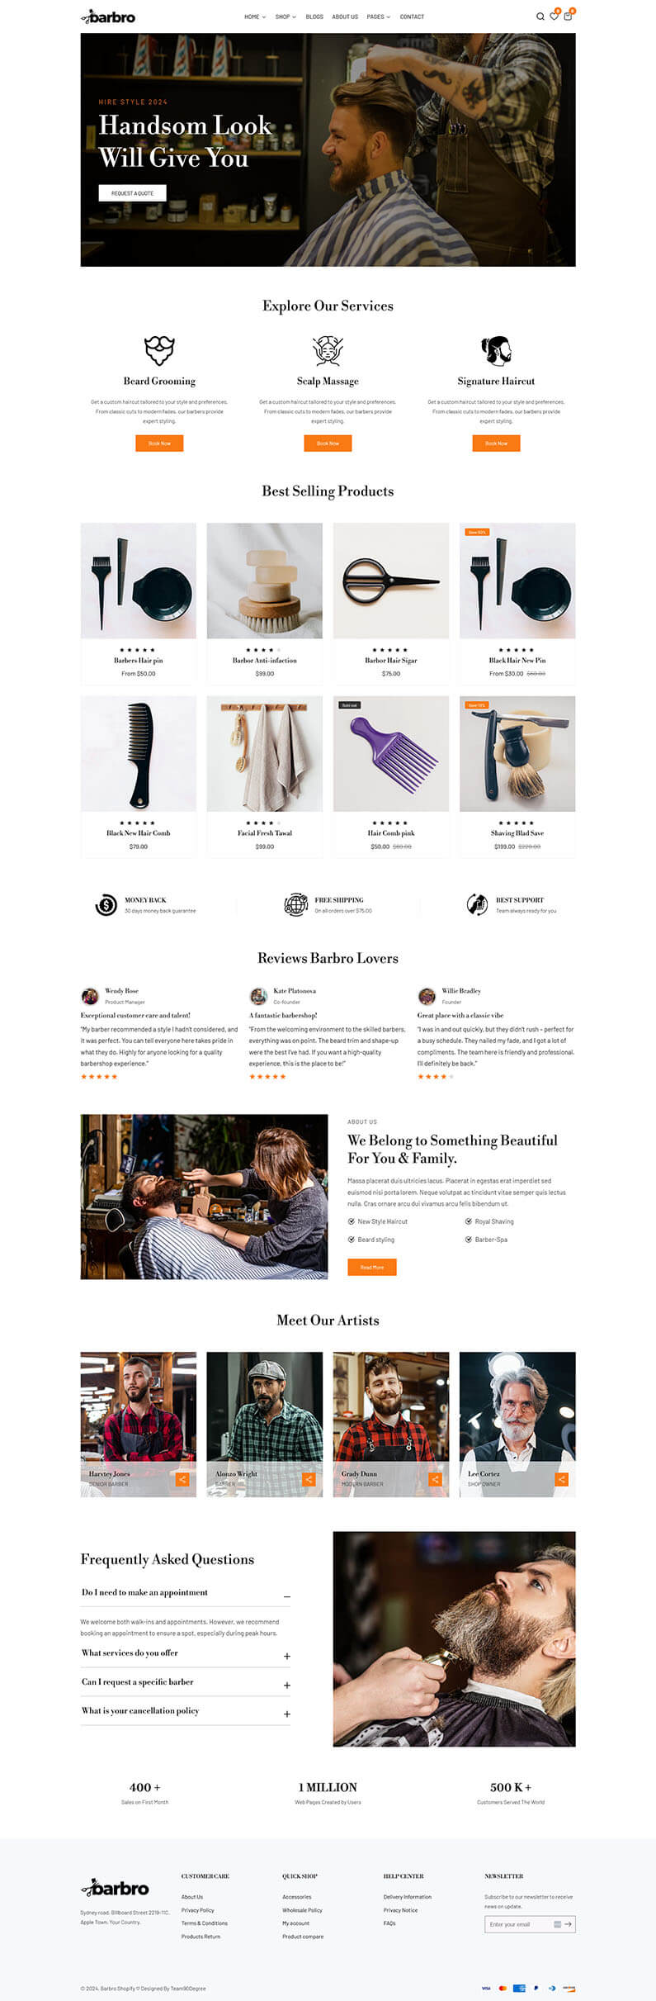Collapse the 'Do I need to make an appointment' question
This screenshot has width=656, height=2001.
[287, 1597]
